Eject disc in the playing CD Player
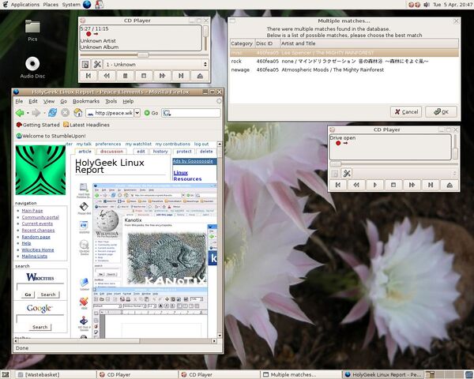This screenshot has height=379, width=474. [x=200, y=76]
